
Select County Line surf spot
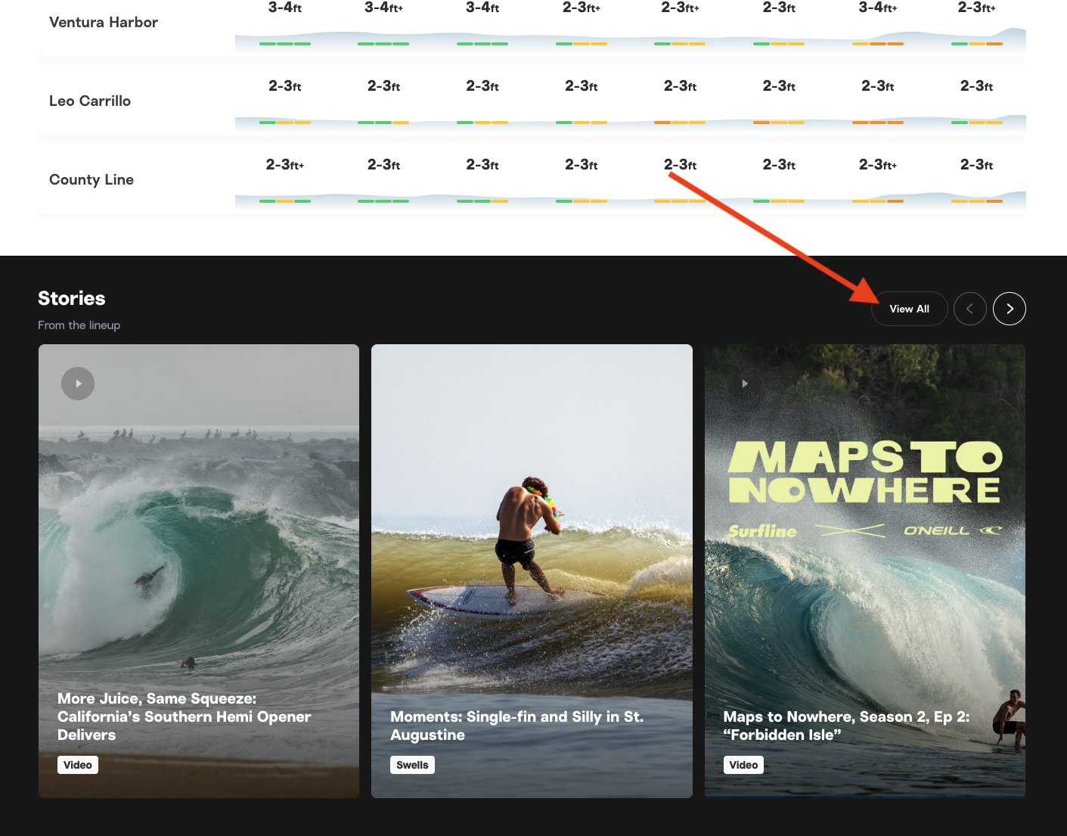tap(92, 180)
